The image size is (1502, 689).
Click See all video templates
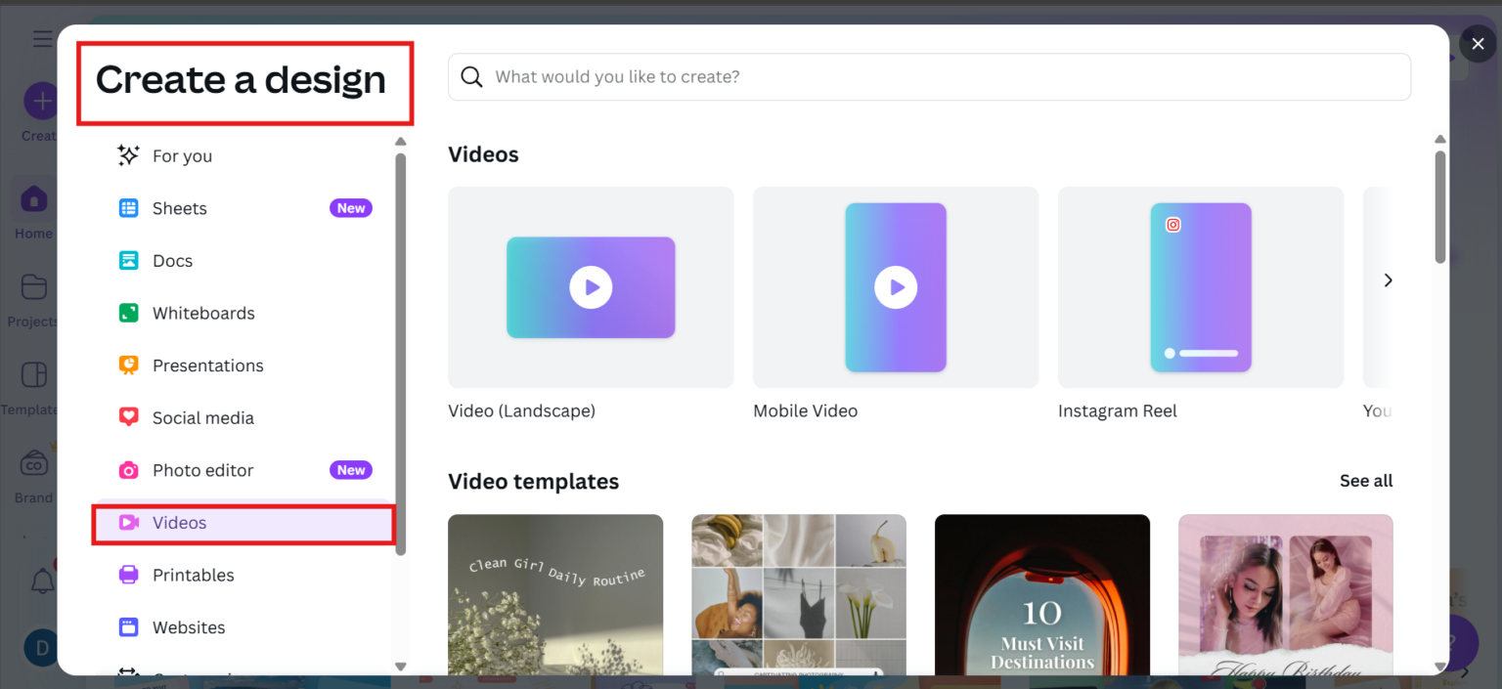point(1365,480)
